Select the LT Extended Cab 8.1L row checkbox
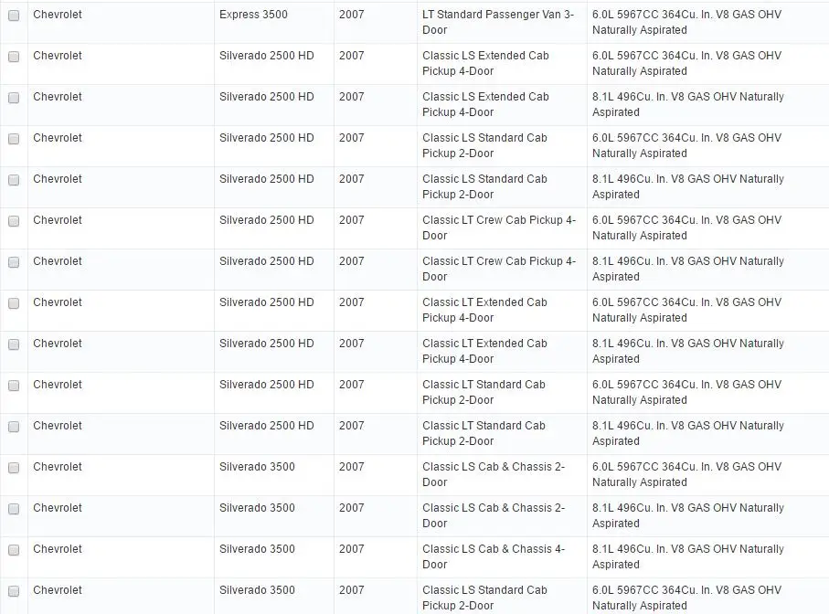Screen dimensions: 829x614 click(x=14, y=344)
